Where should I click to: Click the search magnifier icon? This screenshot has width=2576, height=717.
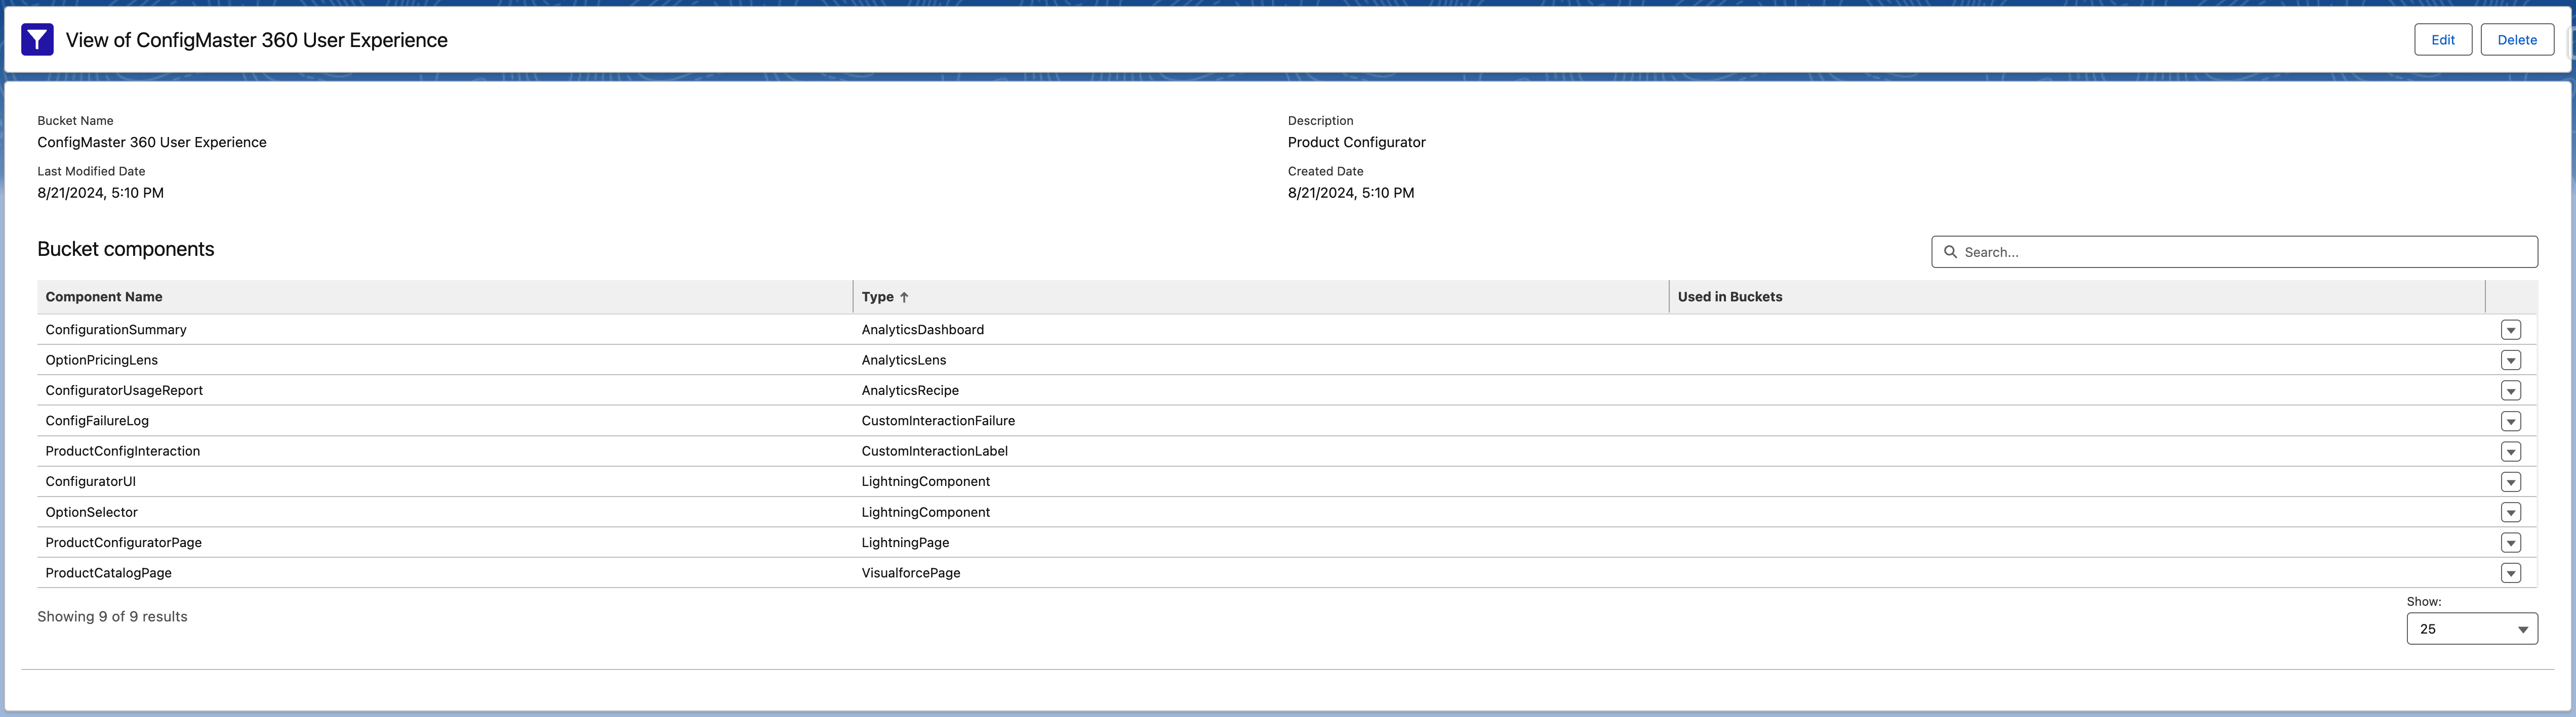pyautogui.click(x=1950, y=252)
